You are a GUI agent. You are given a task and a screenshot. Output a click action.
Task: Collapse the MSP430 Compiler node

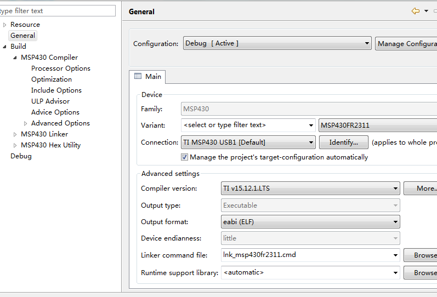(x=15, y=58)
